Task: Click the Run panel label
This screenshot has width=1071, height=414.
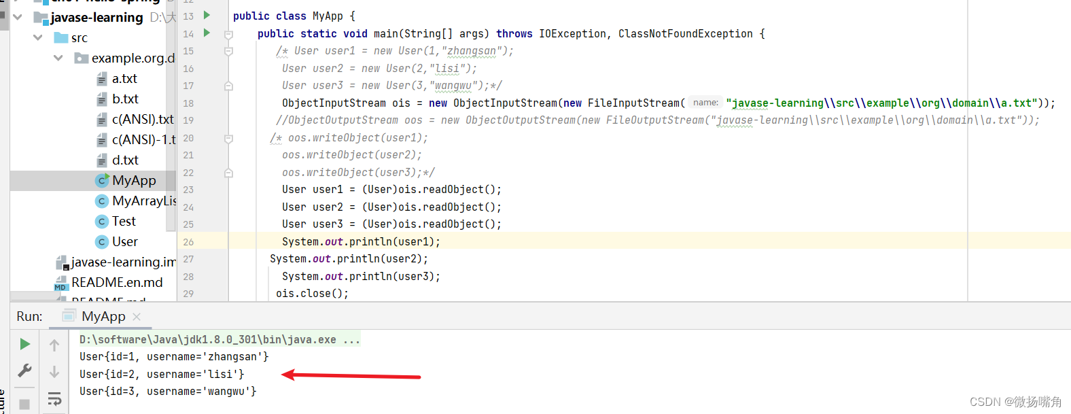Action: coord(29,316)
